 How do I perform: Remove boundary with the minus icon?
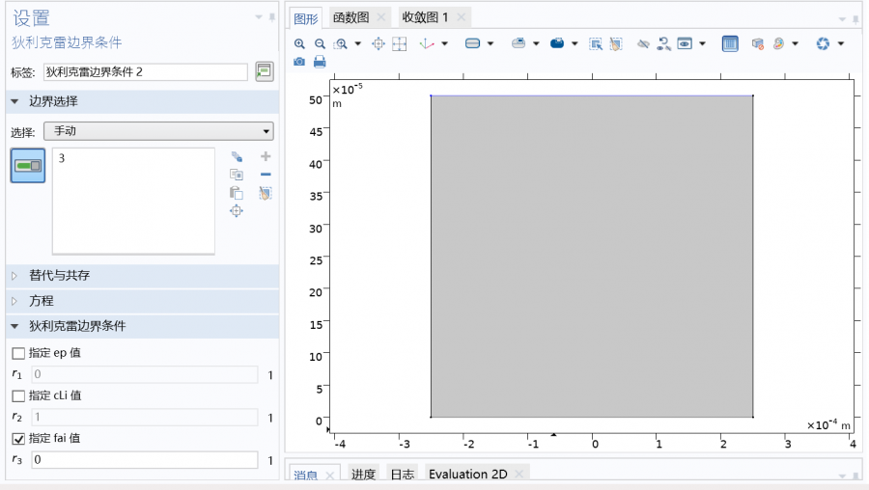[266, 175]
